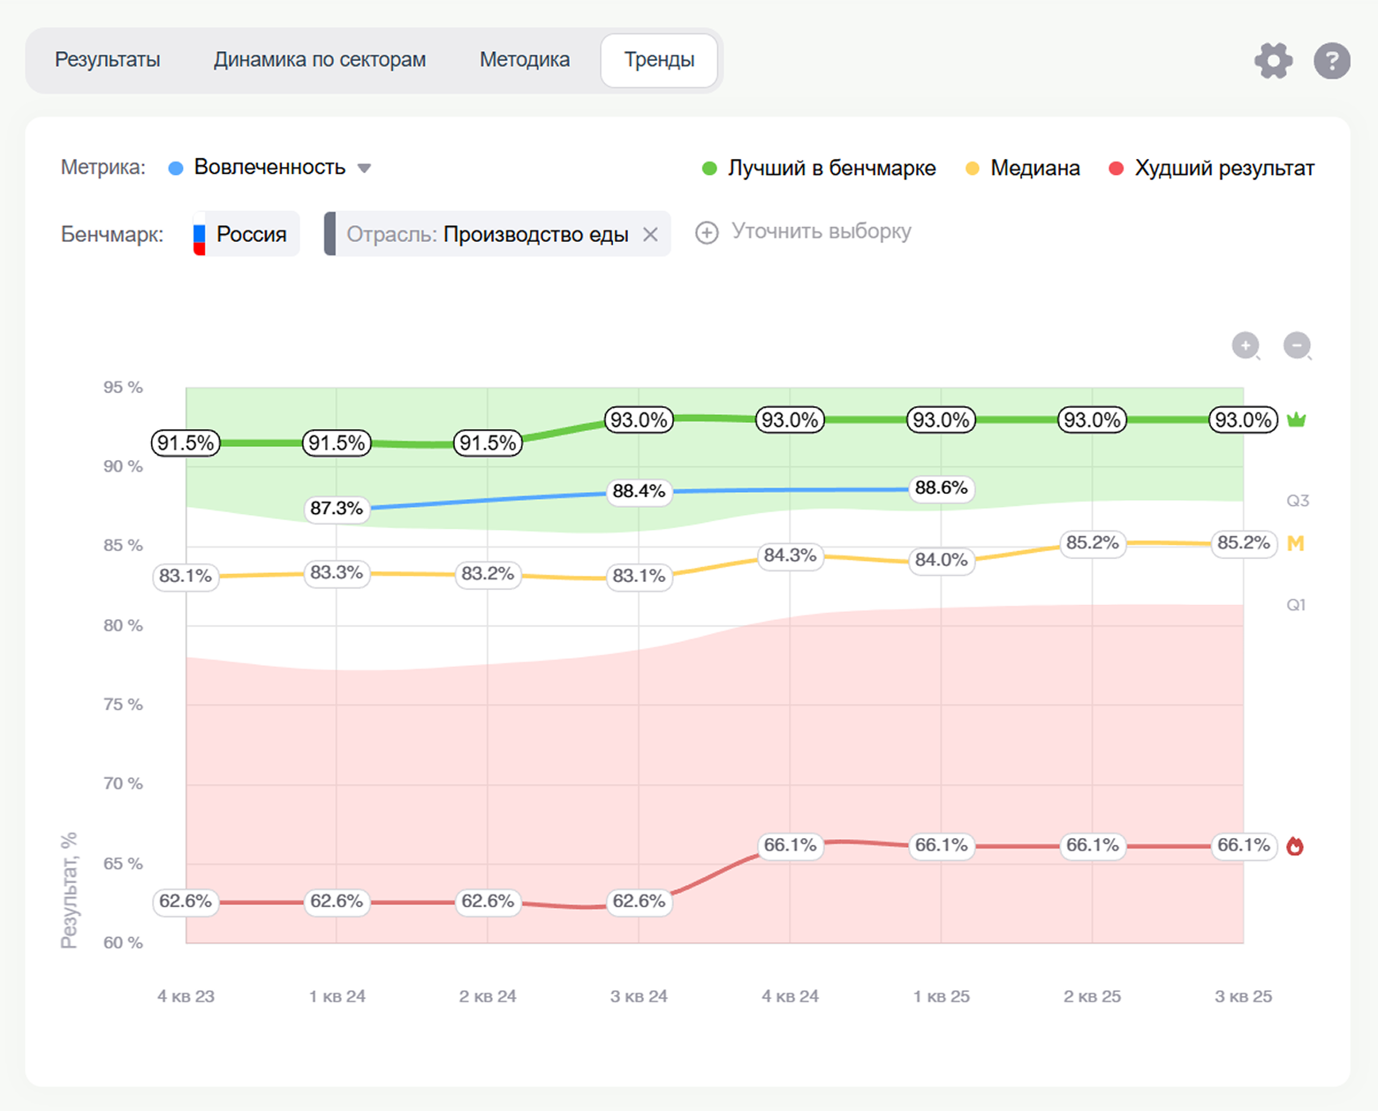Click the Россия benchmark chip
The width and height of the screenshot is (1378, 1111).
click(246, 234)
